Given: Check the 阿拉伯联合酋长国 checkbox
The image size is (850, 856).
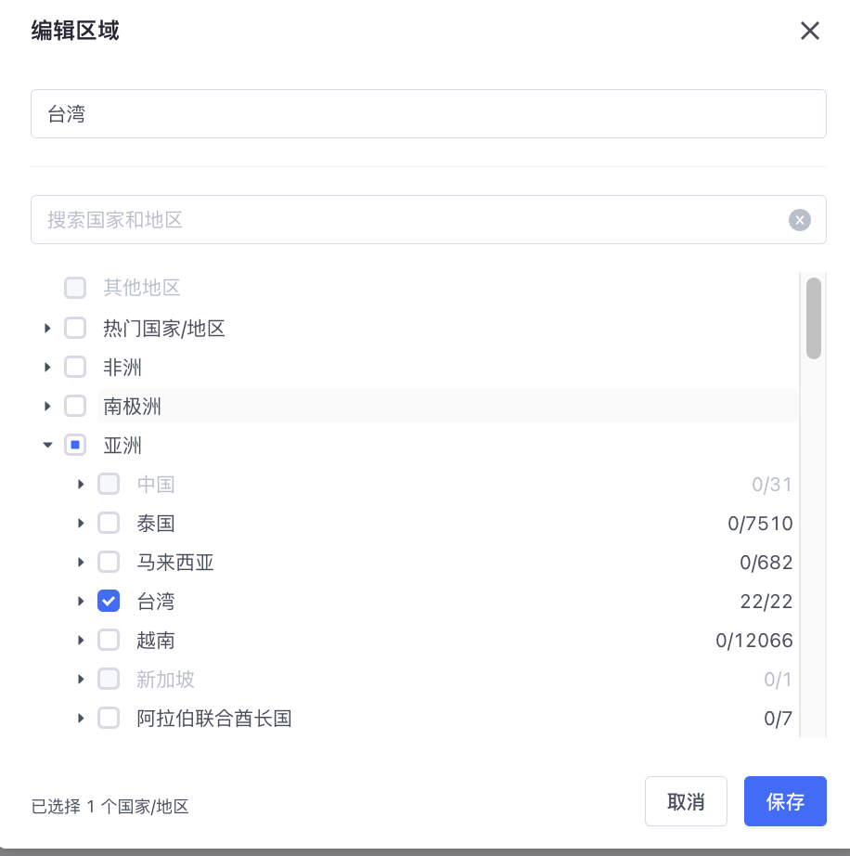Looking at the screenshot, I should click(109, 718).
